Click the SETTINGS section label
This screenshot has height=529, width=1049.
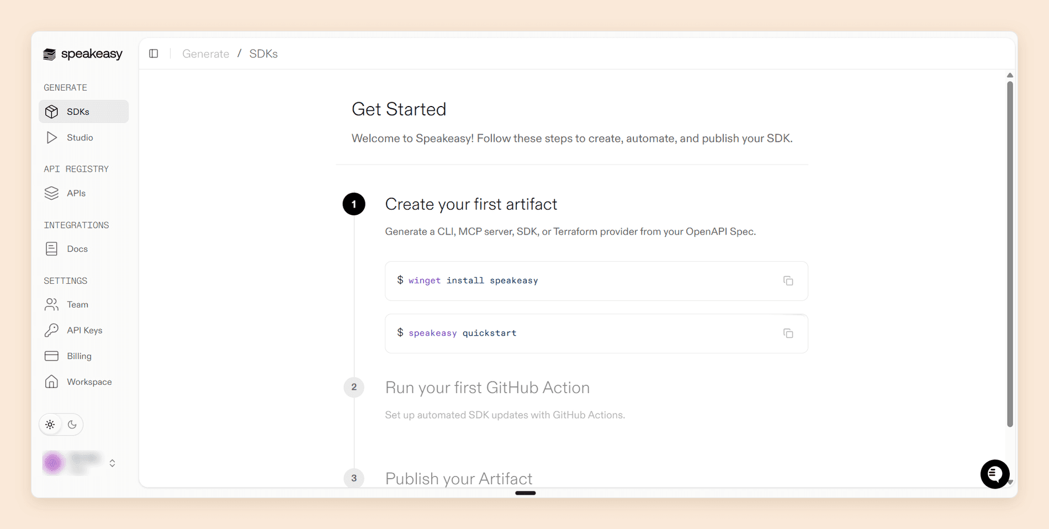[65, 281]
